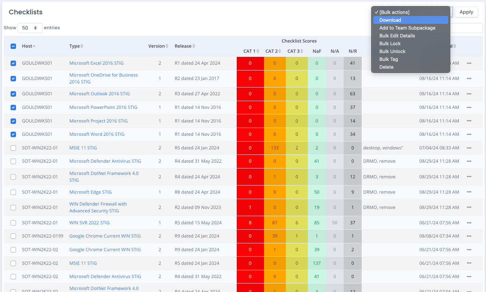Image resolution: width=486 pixels, height=292 pixels.
Task: Choose Download from bulk actions
Action: pyautogui.click(x=411, y=20)
